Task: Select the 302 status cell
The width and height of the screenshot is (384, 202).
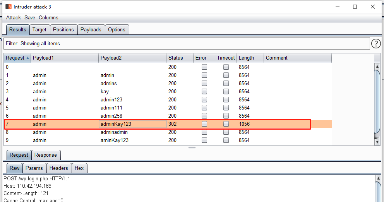Action: (180, 124)
